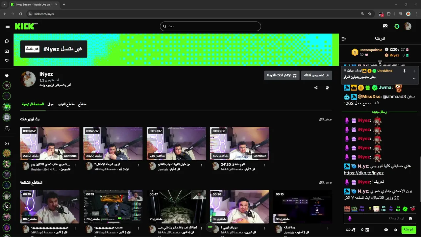
Task: Reload the page with the browser refresh button
Action: pos(20,14)
